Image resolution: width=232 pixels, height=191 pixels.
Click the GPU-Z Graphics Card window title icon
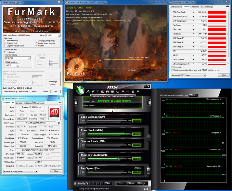pos(3,98)
